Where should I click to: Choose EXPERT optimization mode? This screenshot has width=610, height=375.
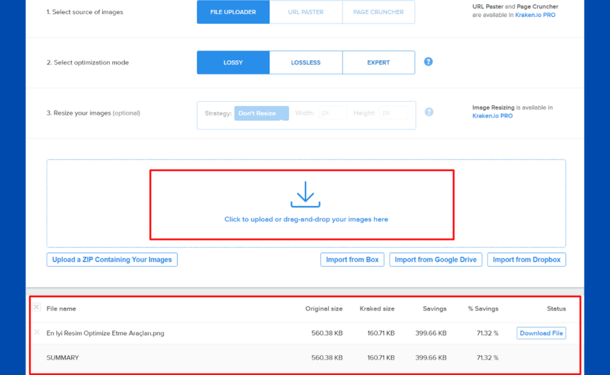378,62
